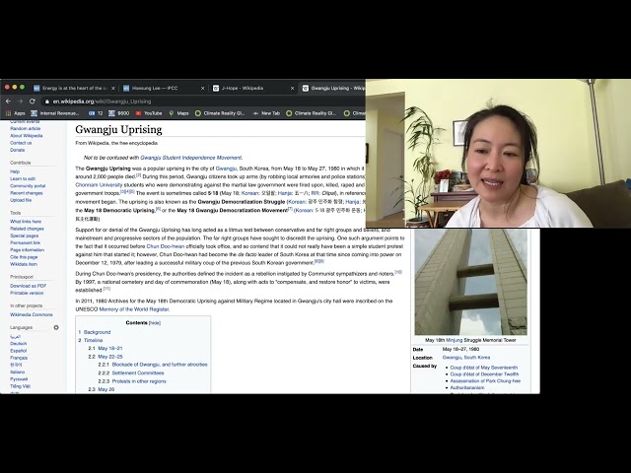This screenshot has height=473, width=631.
Task: Open the Memorial Tower infobox image
Action: click(x=470, y=282)
